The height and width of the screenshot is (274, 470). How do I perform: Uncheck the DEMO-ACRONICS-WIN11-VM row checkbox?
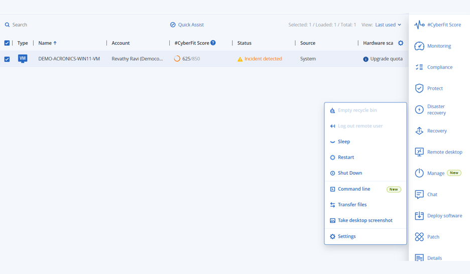click(7, 59)
